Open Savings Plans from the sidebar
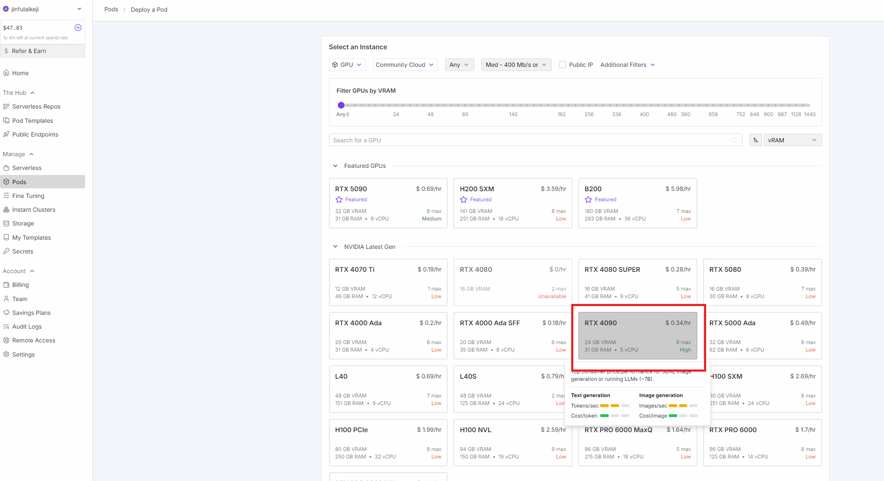Image resolution: width=884 pixels, height=481 pixels. tap(31, 313)
